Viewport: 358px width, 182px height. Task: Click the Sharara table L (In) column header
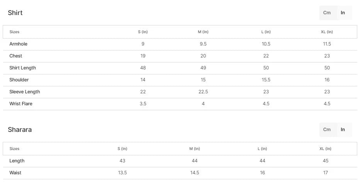[x=262, y=149]
